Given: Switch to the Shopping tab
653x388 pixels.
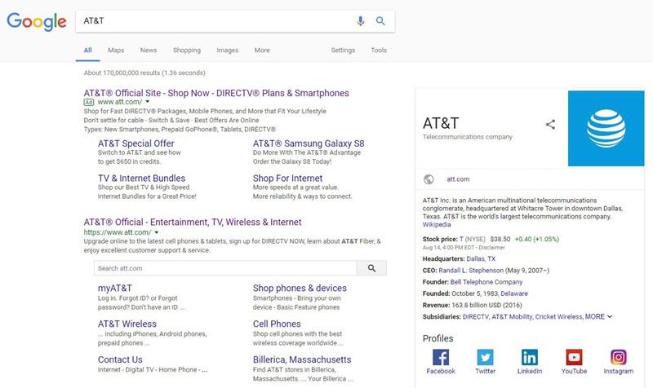Looking at the screenshot, I should click(187, 50).
